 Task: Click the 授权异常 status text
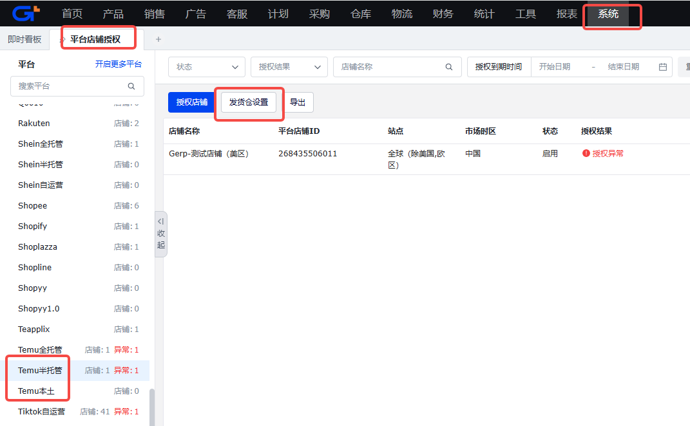(x=608, y=153)
